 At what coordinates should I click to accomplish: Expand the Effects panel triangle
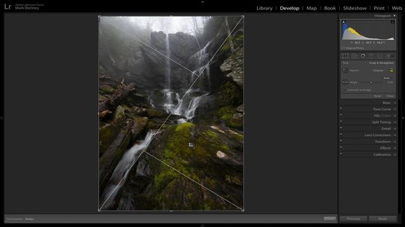pos(395,148)
